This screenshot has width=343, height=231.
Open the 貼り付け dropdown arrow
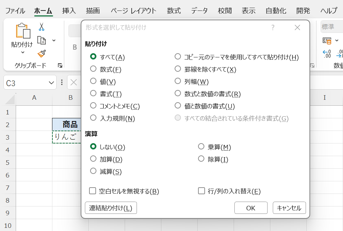(x=23, y=52)
